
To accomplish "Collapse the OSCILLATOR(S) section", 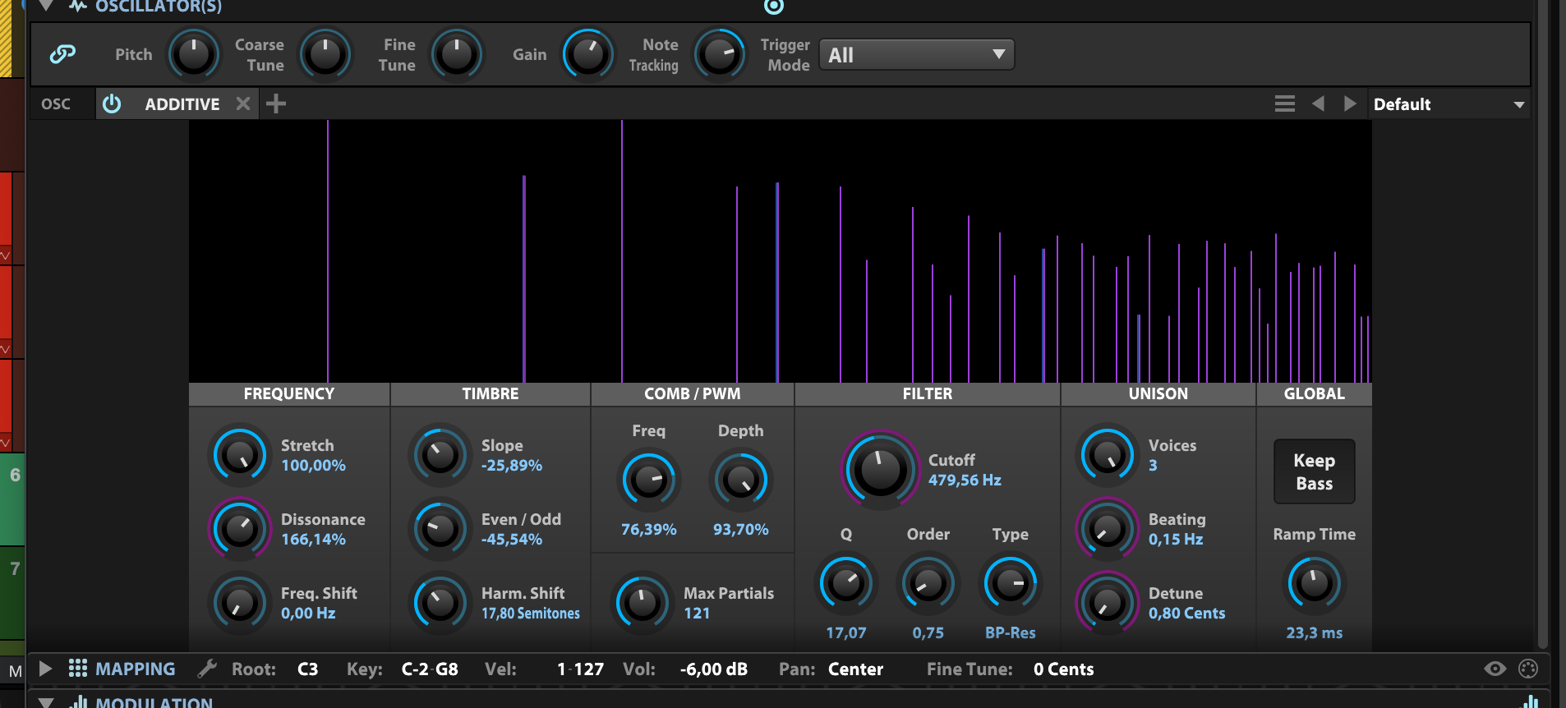I will tap(46, 7).
